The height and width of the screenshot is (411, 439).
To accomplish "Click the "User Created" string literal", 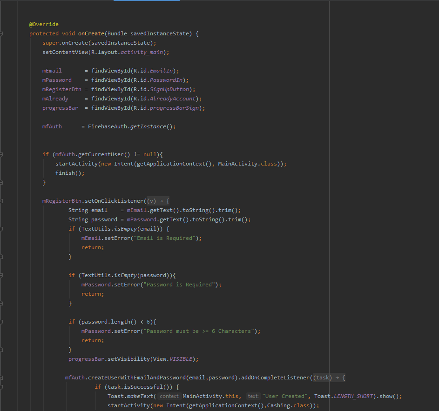I will coord(285,396).
